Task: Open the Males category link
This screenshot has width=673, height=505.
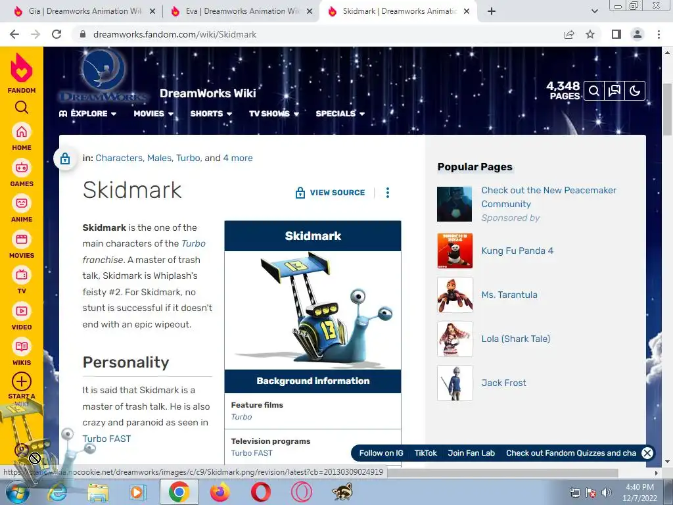Action: click(x=159, y=158)
